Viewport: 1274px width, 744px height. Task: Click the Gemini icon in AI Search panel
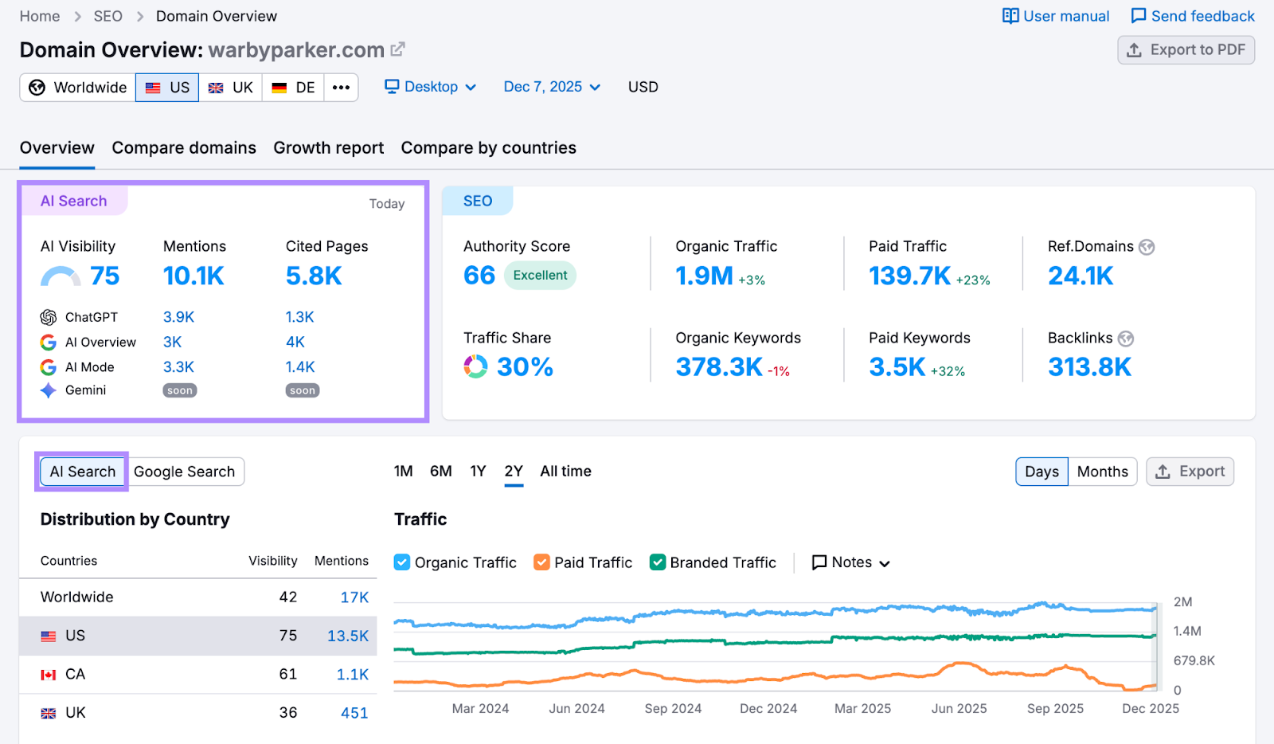(x=47, y=390)
